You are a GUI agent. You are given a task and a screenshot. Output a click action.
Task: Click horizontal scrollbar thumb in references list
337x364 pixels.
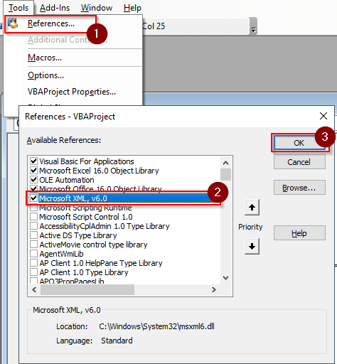click(x=87, y=289)
